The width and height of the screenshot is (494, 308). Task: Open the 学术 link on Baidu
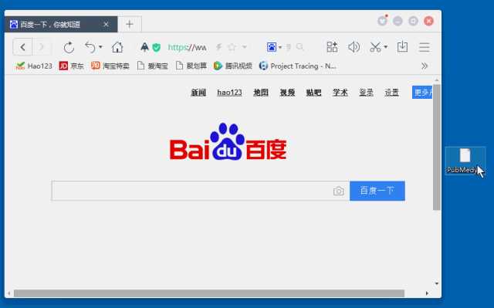pyautogui.click(x=340, y=93)
